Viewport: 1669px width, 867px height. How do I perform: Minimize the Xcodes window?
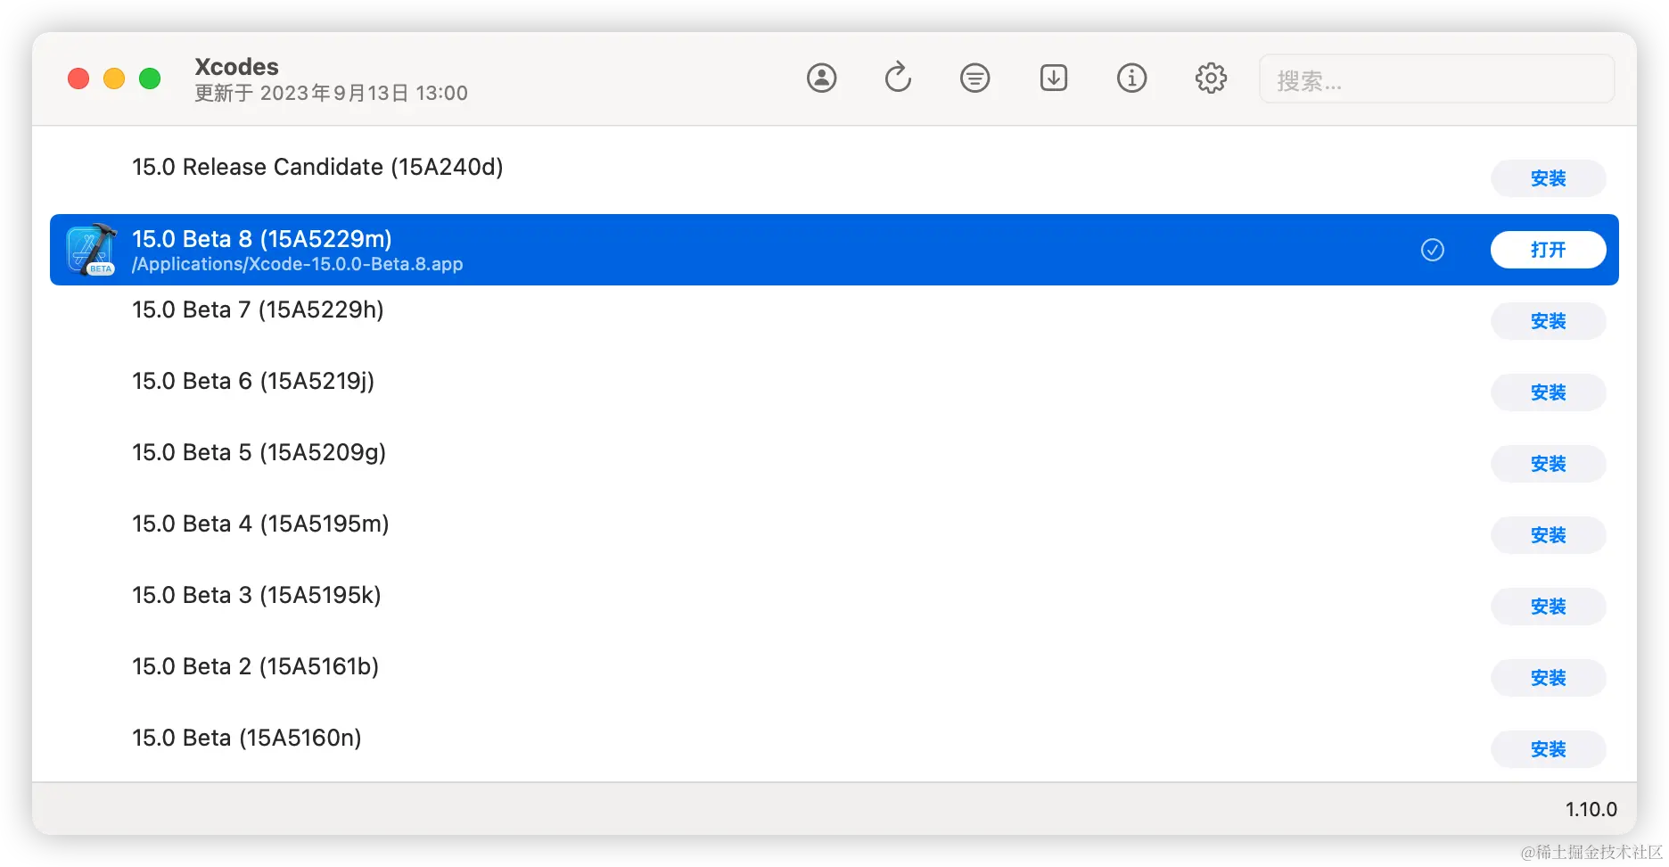(x=114, y=78)
